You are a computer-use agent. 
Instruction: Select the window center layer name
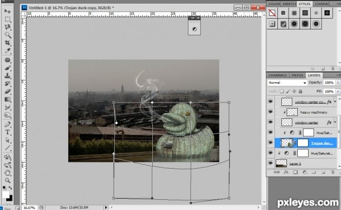coord(306,122)
